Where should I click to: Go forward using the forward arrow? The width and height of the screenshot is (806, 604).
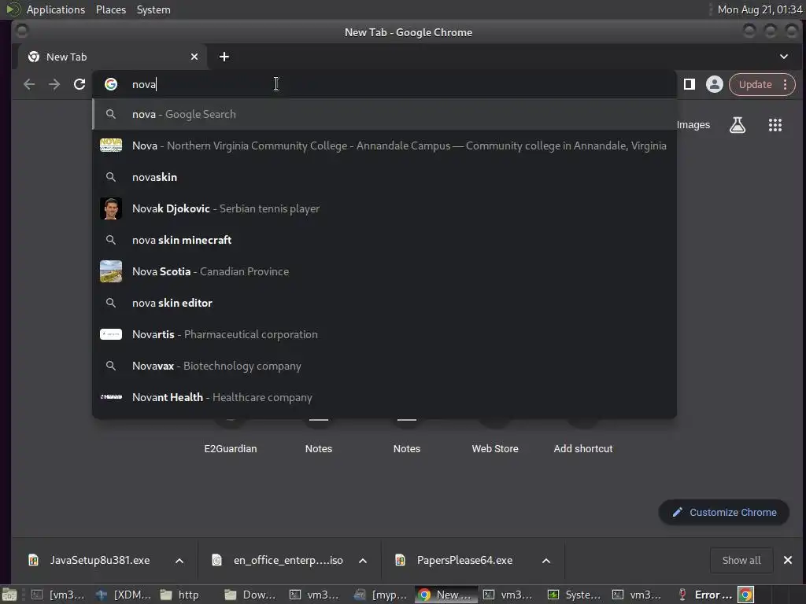(x=54, y=84)
